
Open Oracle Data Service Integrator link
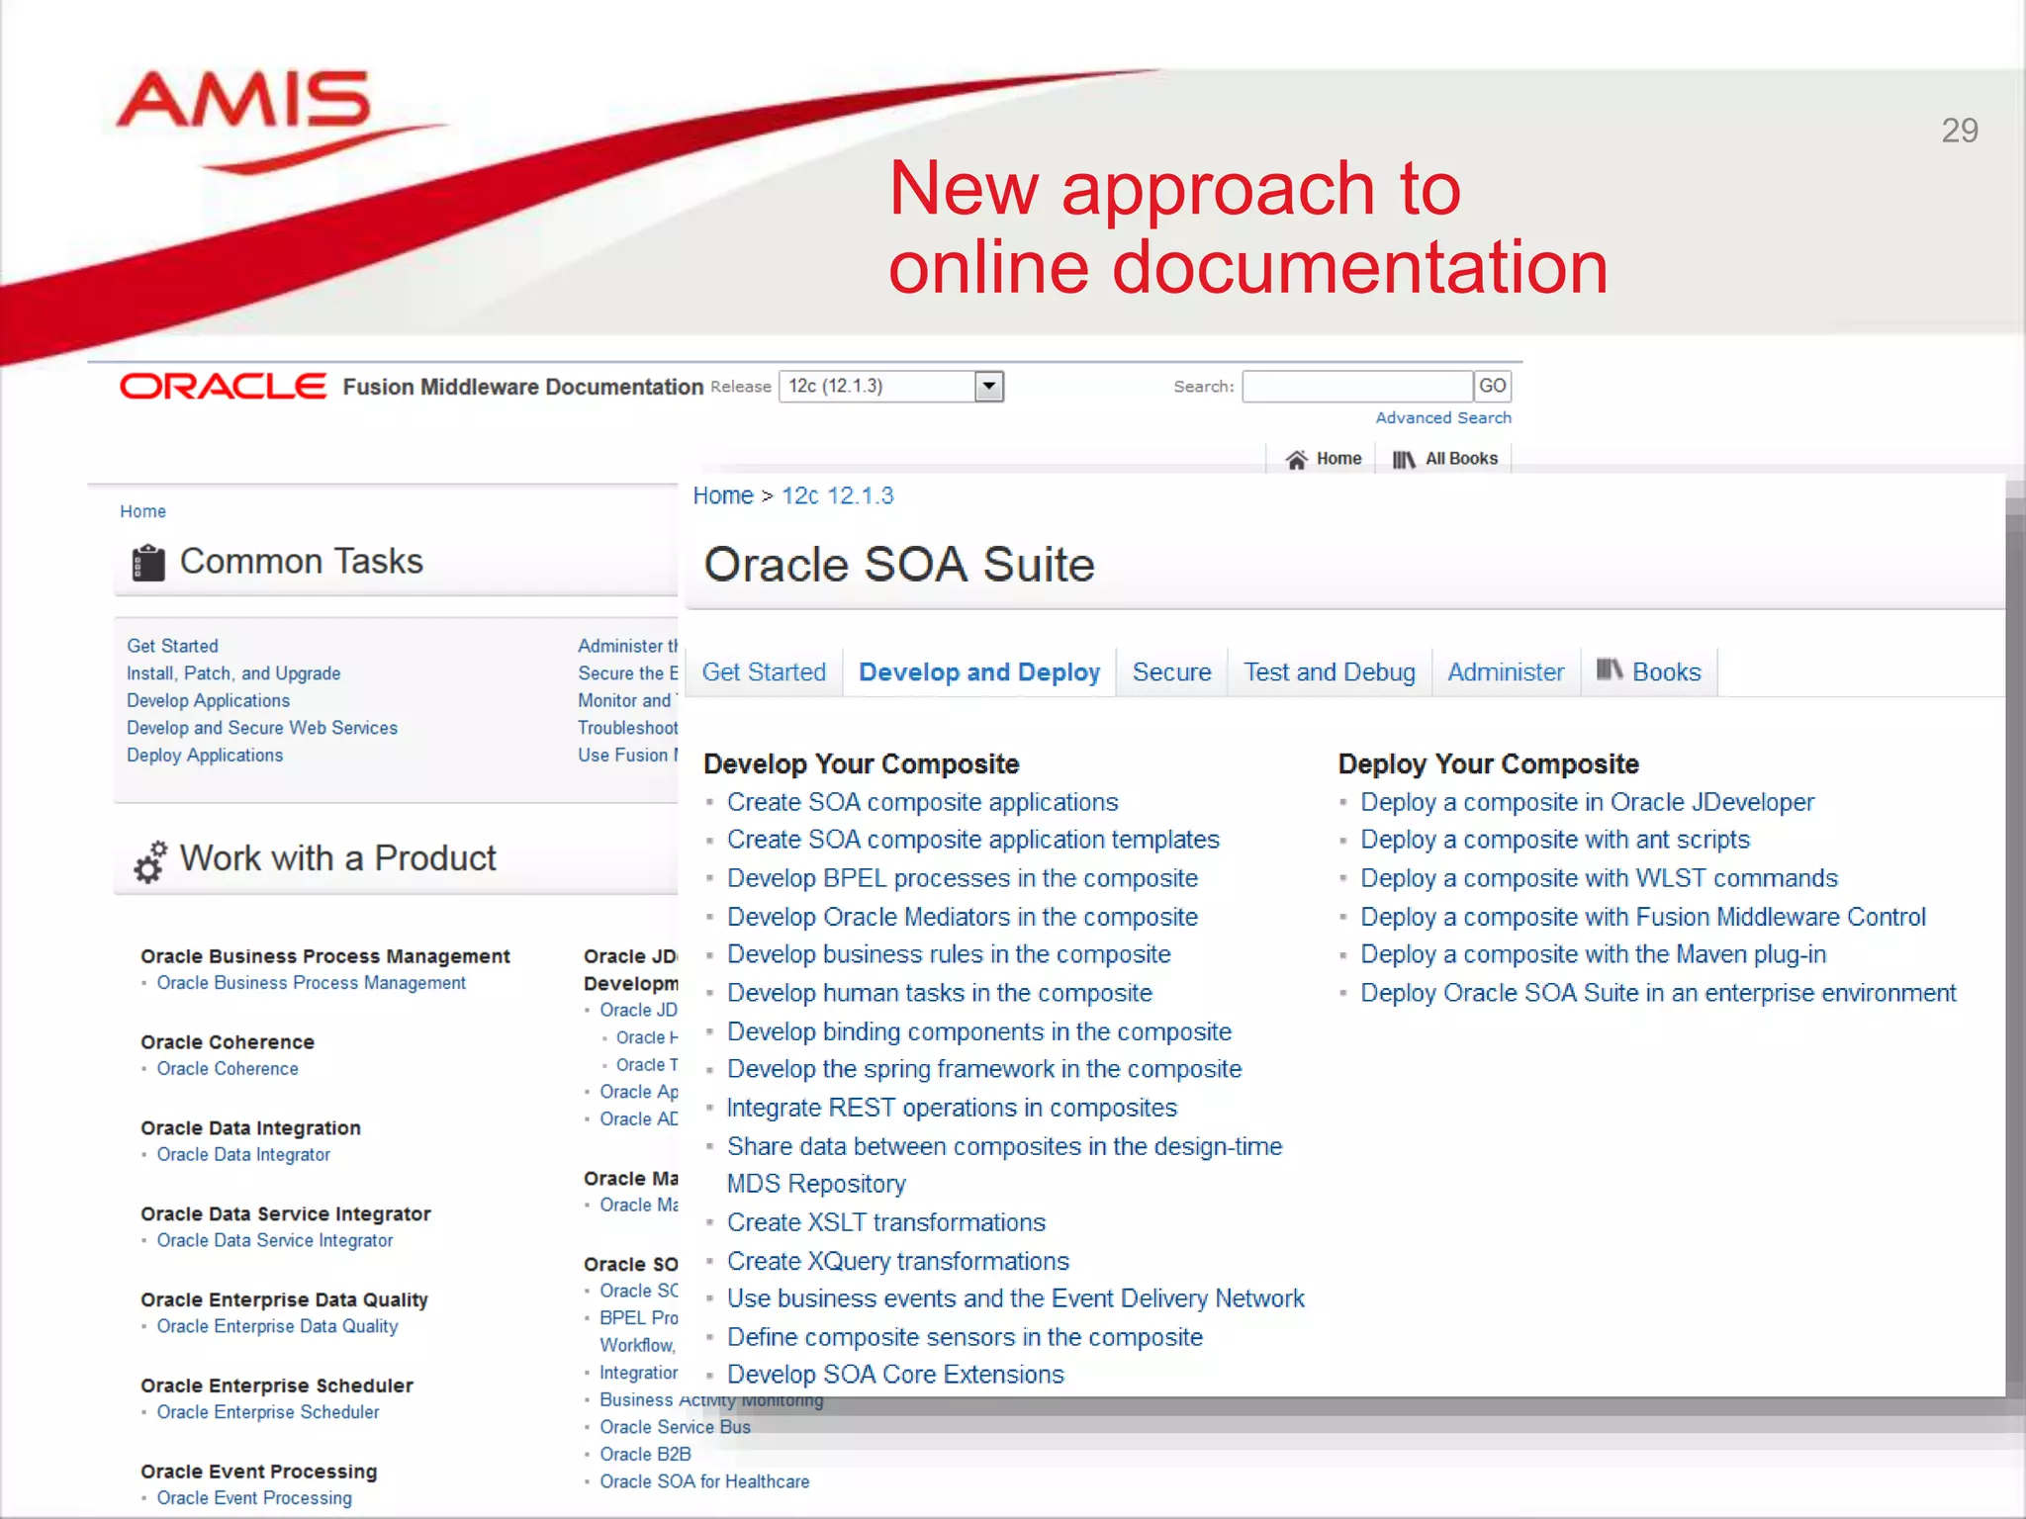pyautogui.click(x=275, y=1241)
